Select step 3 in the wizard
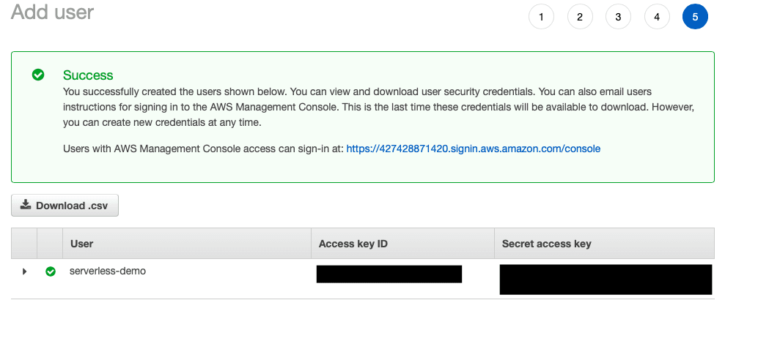This screenshot has width=758, height=341. pyautogui.click(x=618, y=17)
